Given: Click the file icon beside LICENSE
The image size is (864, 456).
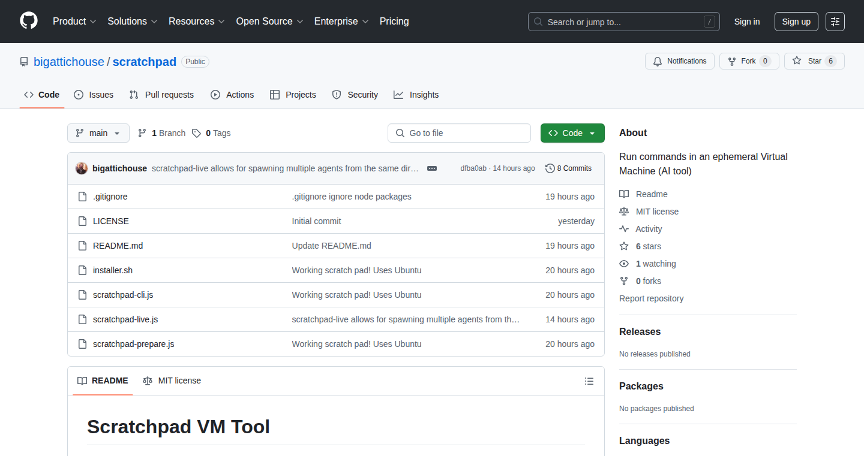Looking at the screenshot, I should 83,221.
